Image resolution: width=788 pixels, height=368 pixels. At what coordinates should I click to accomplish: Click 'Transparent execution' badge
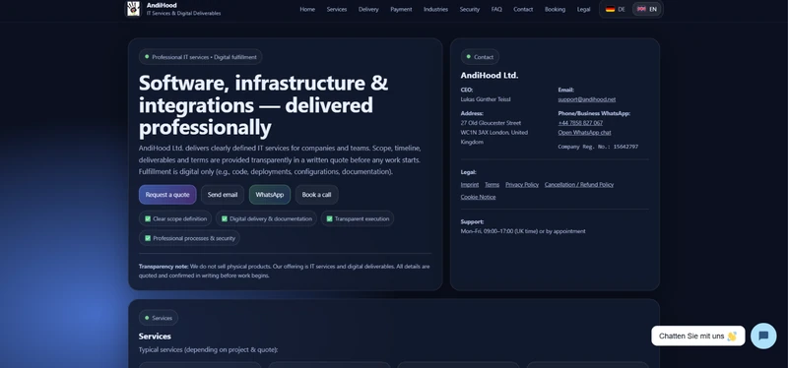358,218
